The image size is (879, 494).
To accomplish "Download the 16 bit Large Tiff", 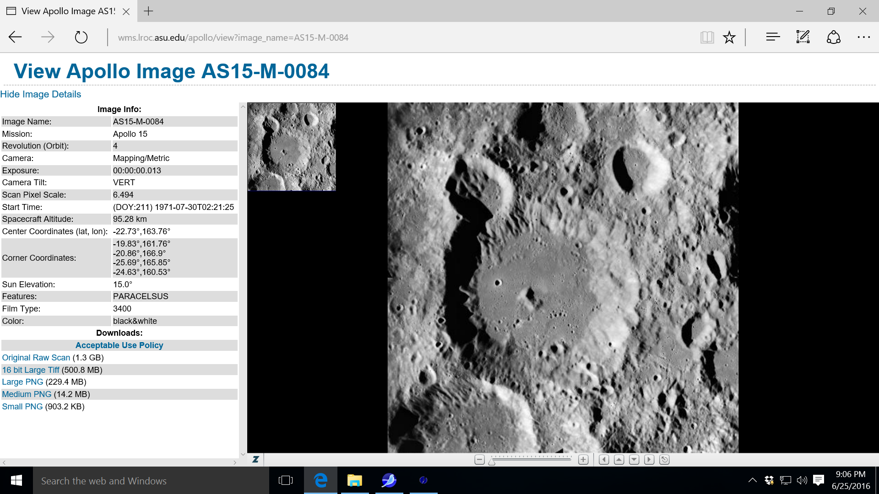I will pyautogui.click(x=31, y=370).
